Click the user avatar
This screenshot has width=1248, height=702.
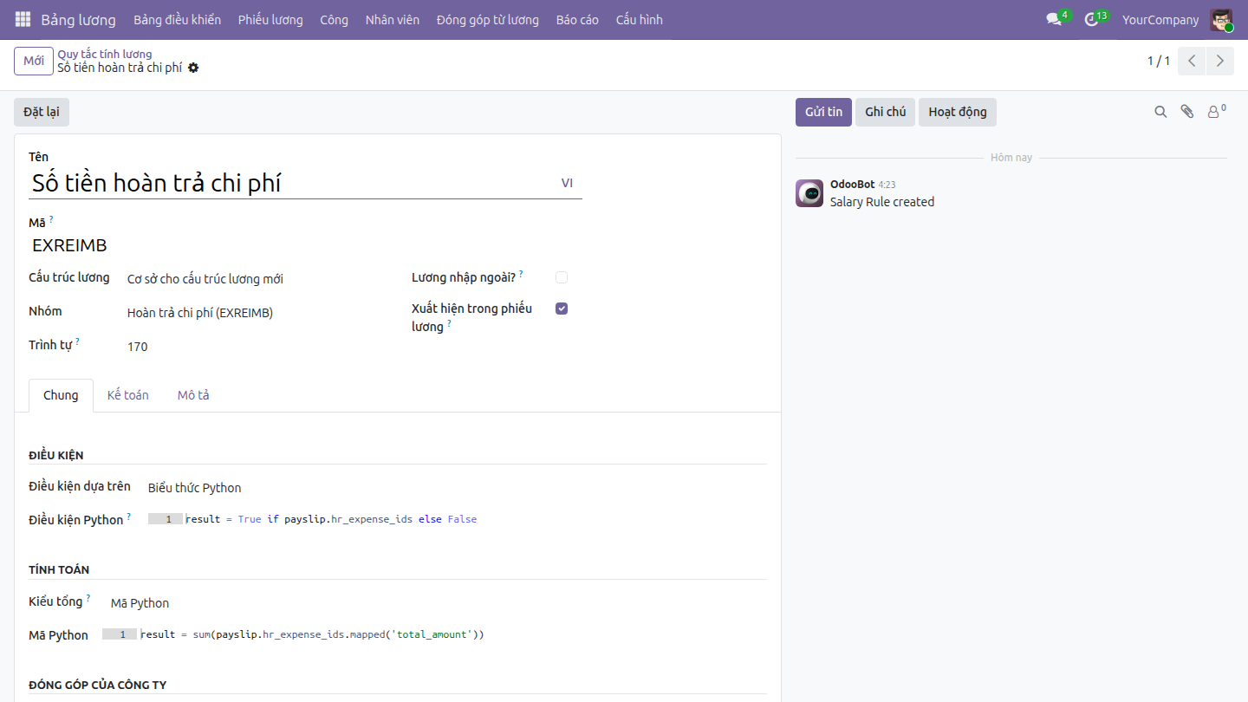(1221, 19)
